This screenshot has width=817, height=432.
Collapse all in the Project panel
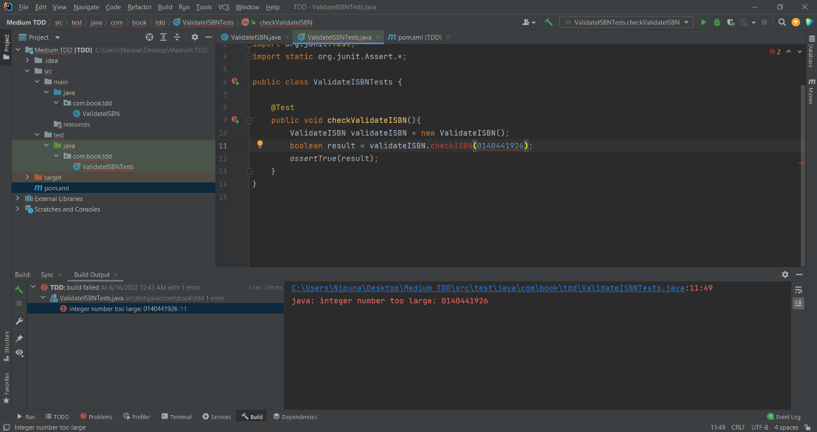[x=177, y=37]
